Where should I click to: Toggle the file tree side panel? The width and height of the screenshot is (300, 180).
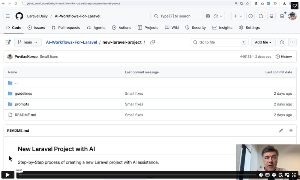point(8,42)
